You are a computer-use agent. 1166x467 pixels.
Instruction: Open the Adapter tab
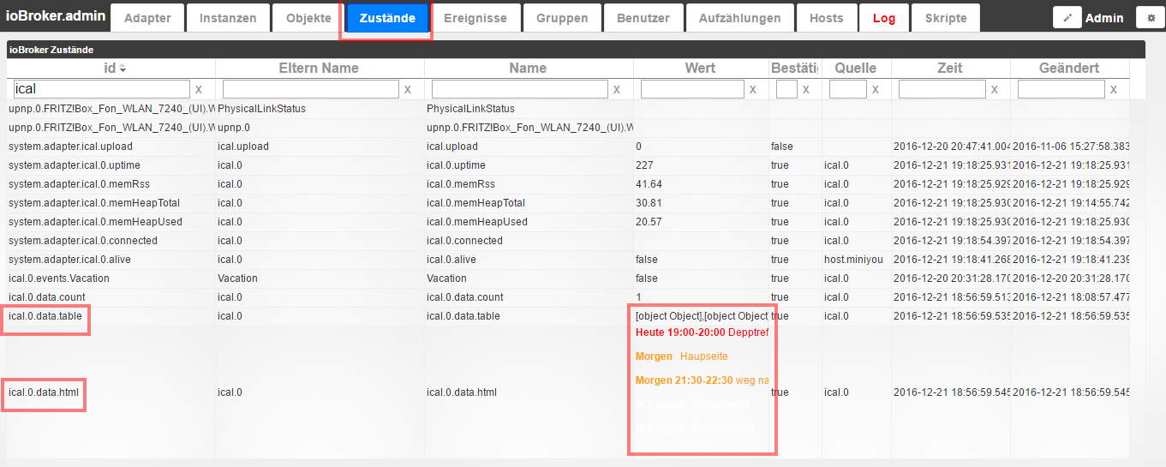(147, 18)
